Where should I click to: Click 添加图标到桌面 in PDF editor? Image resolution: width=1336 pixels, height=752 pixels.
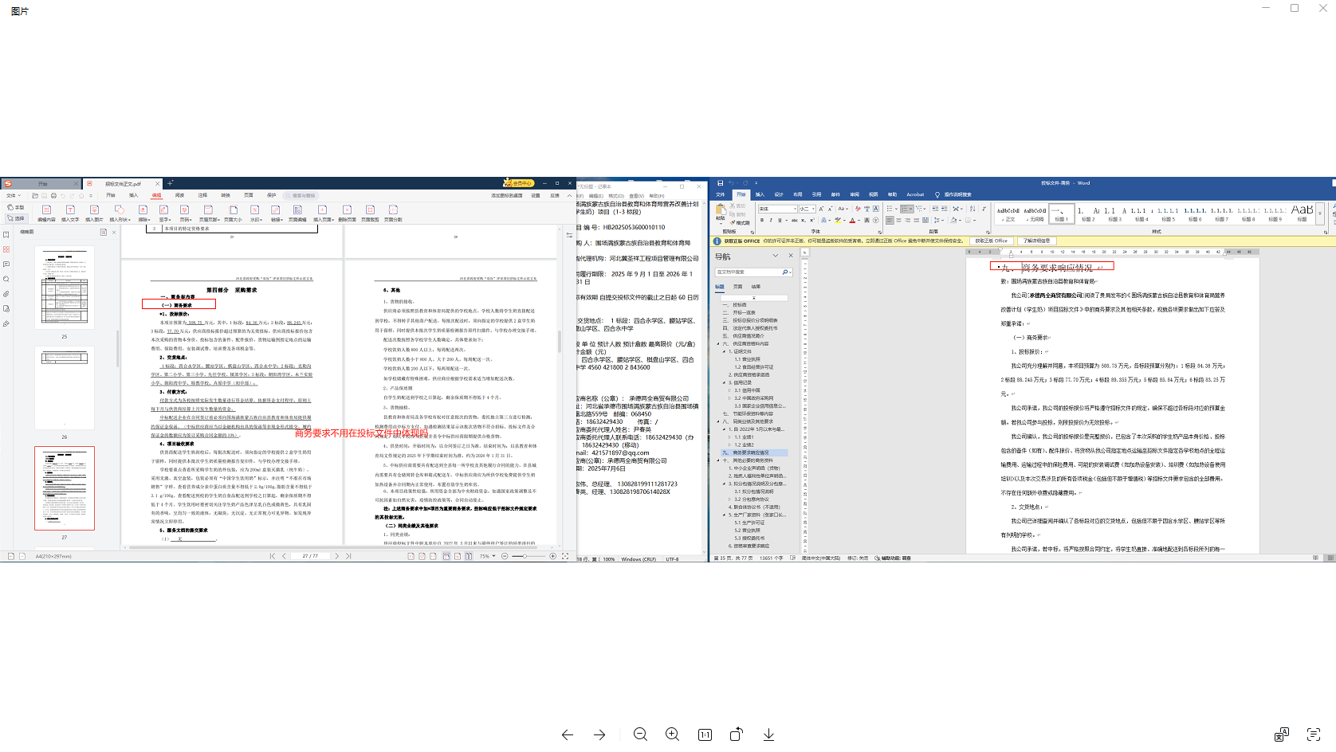pyautogui.click(x=507, y=195)
